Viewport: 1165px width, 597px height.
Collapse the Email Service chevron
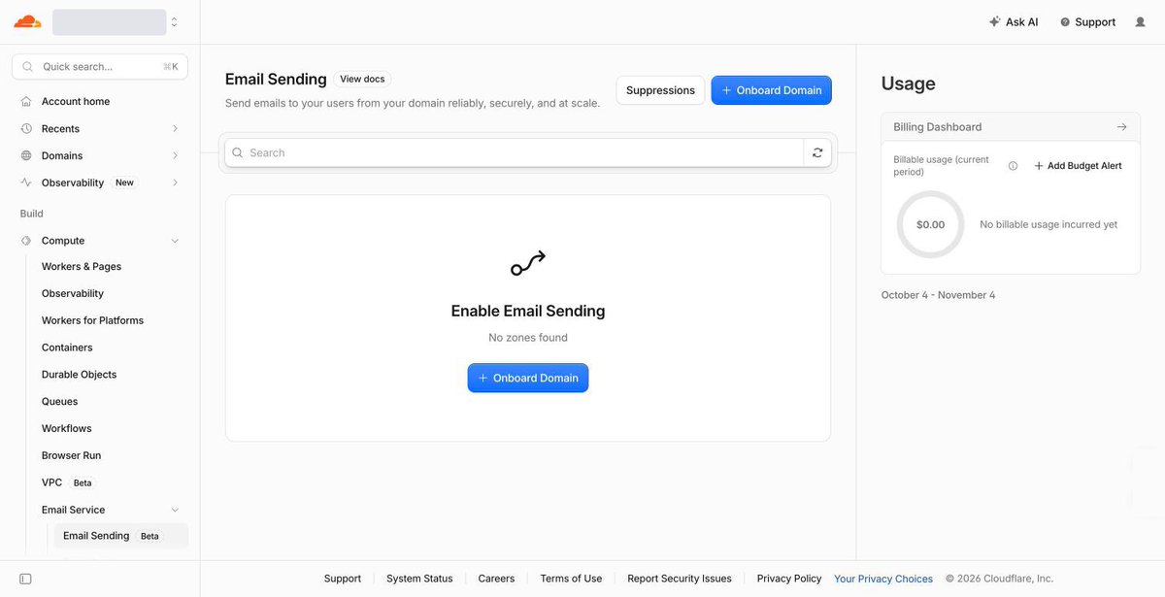tap(175, 510)
